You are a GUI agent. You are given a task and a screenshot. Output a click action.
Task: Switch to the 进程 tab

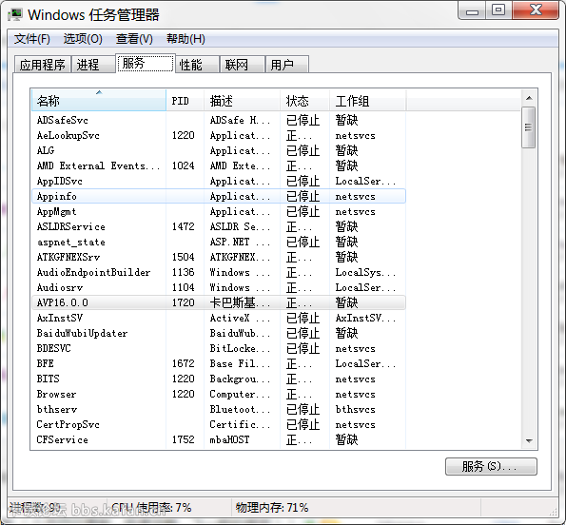[93, 65]
